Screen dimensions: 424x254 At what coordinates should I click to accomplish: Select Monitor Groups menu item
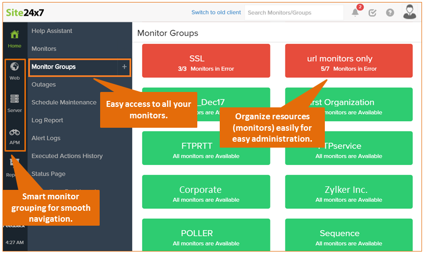tap(53, 67)
